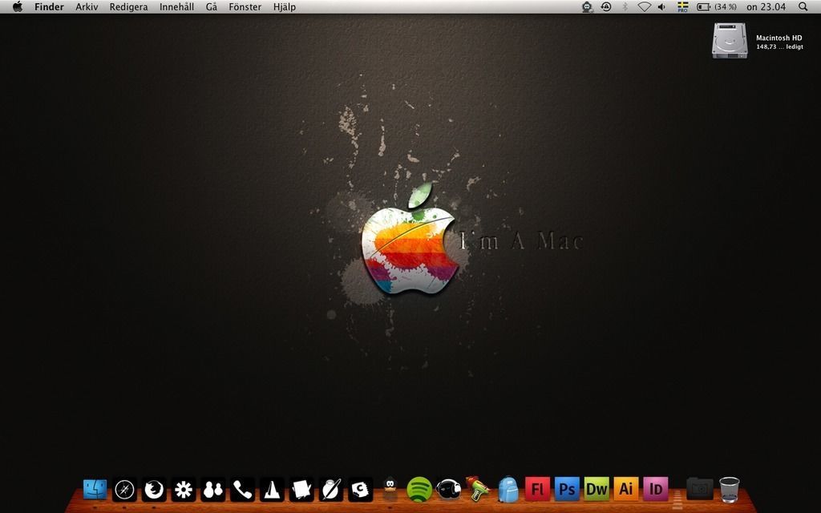821x513 pixels.
Task: Click the clock showing on 23.04
Action: coord(766,6)
